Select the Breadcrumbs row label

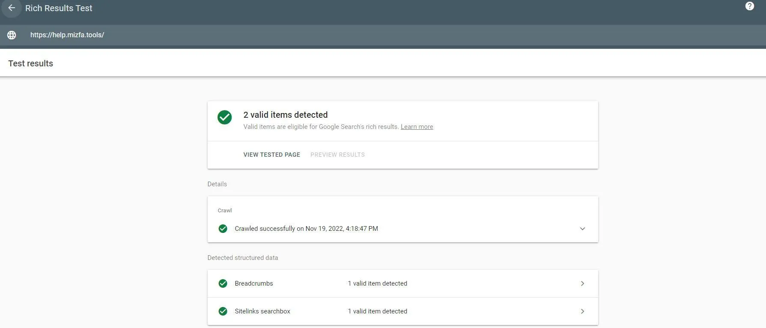coord(253,283)
